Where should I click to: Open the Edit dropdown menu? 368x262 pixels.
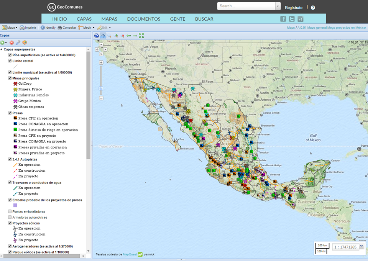pyautogui.click(x=104, y=28)
